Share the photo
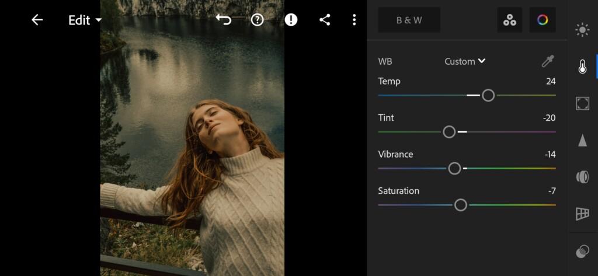 tap(325, 20)
